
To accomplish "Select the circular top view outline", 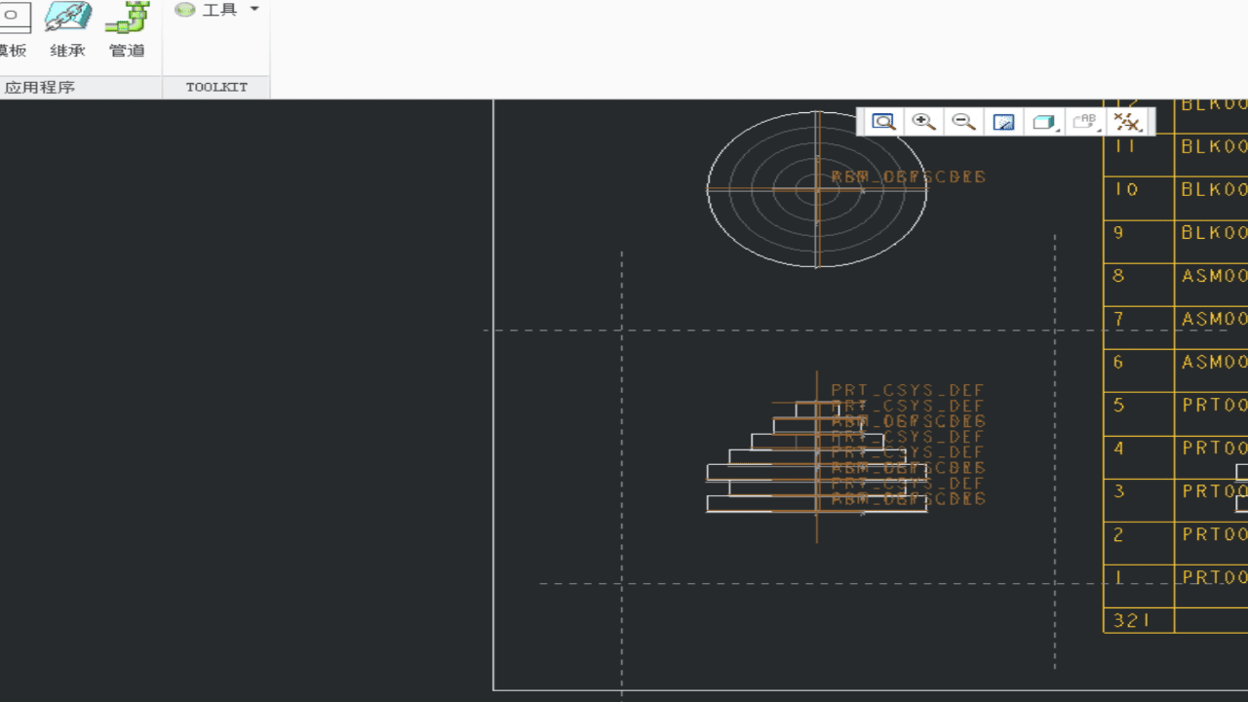I will [817, 189].
